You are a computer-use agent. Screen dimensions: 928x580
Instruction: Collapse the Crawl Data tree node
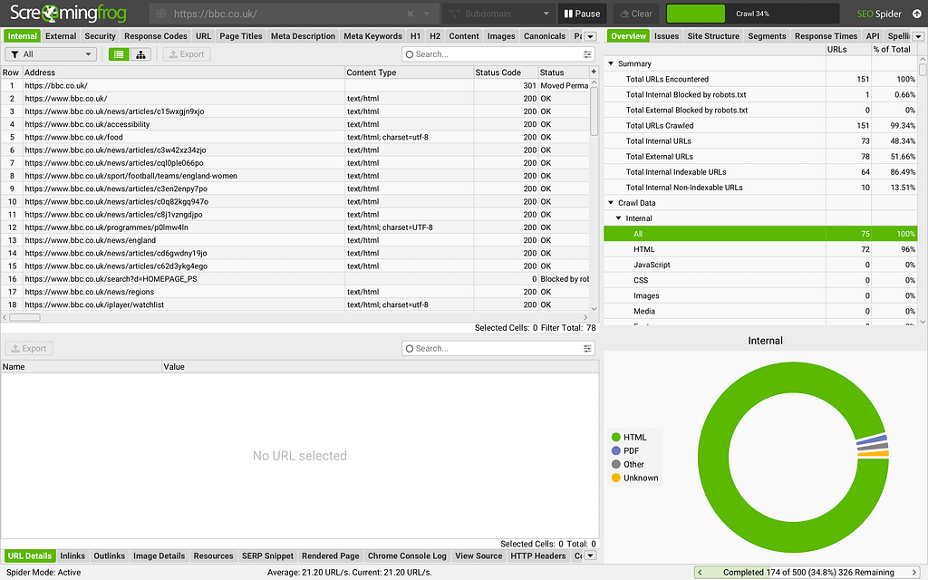click(x=610, y=203)
